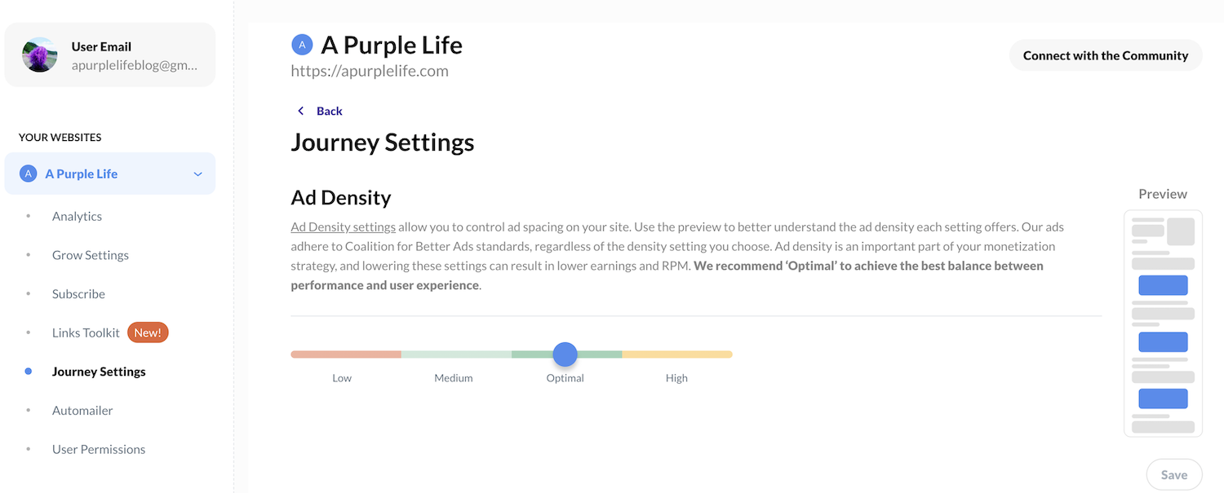Click the Back link
The height and width of the screenshot is (493, 1224).
coord(329,111)
